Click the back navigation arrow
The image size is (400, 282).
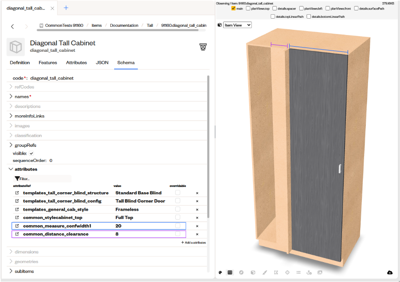[x=12, y=26]
